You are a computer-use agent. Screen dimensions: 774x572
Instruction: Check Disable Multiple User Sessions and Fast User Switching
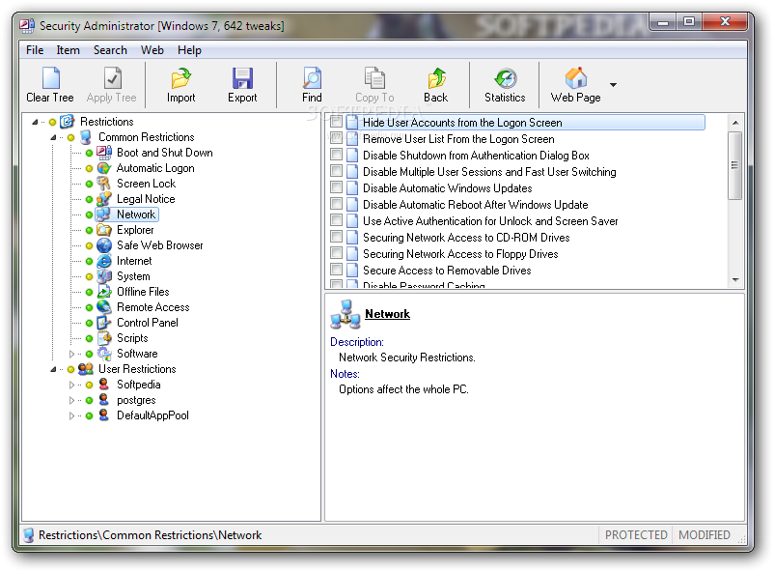pyautogui.click(x=337, y=171)
